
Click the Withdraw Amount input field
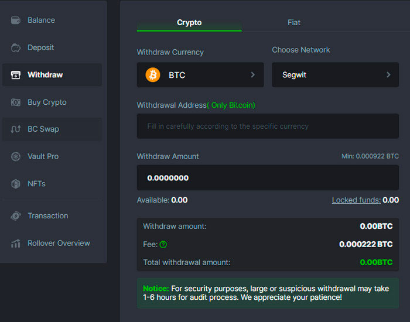tap(267, 178)
